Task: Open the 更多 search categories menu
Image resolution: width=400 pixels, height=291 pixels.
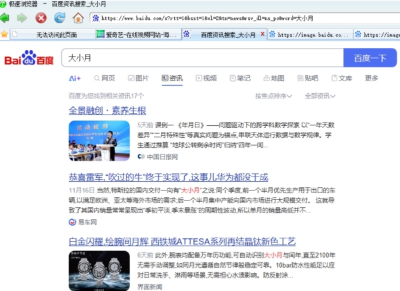Action: (x=372, y=78)
